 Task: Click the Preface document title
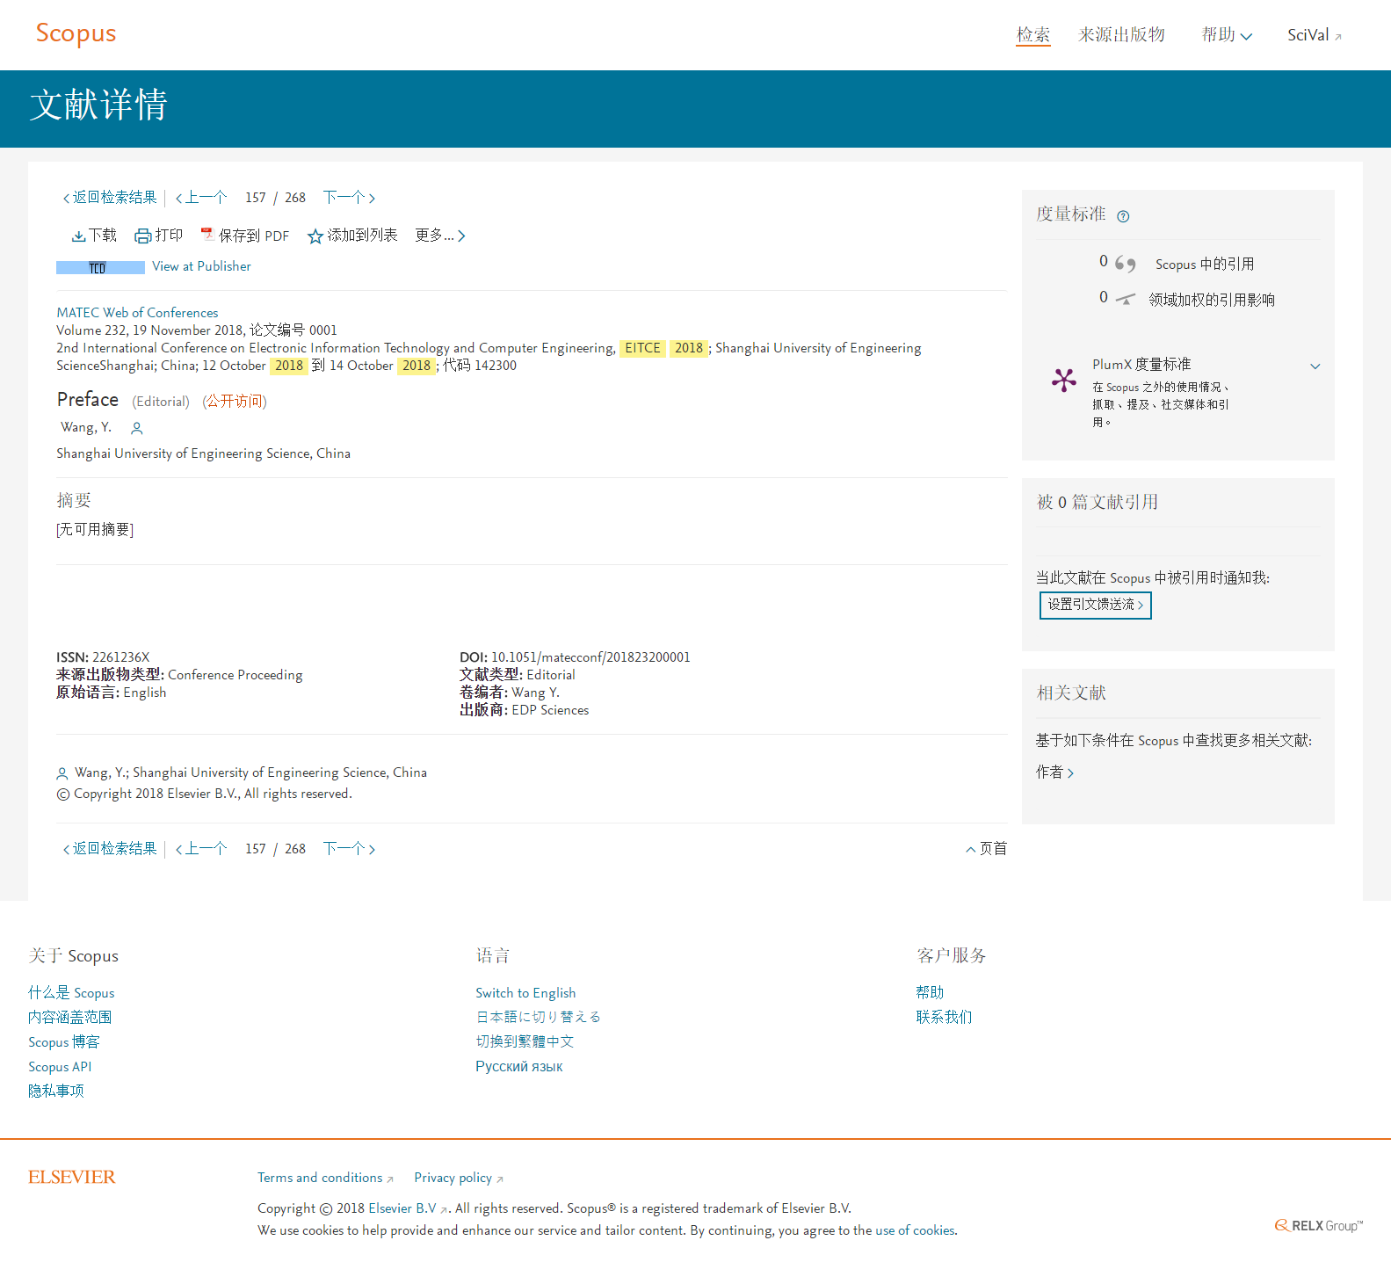(x=88, y=400)
